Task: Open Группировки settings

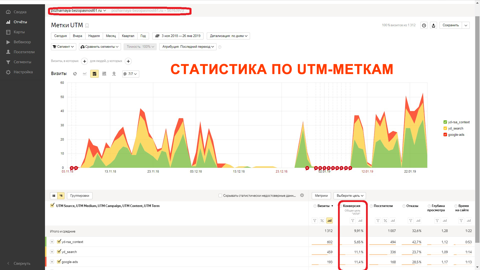Action: [x=80, y=196]
